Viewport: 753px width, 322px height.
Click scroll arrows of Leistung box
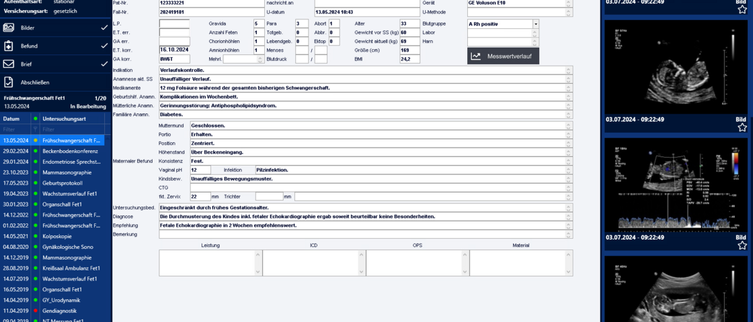click(x=258, y=262)
